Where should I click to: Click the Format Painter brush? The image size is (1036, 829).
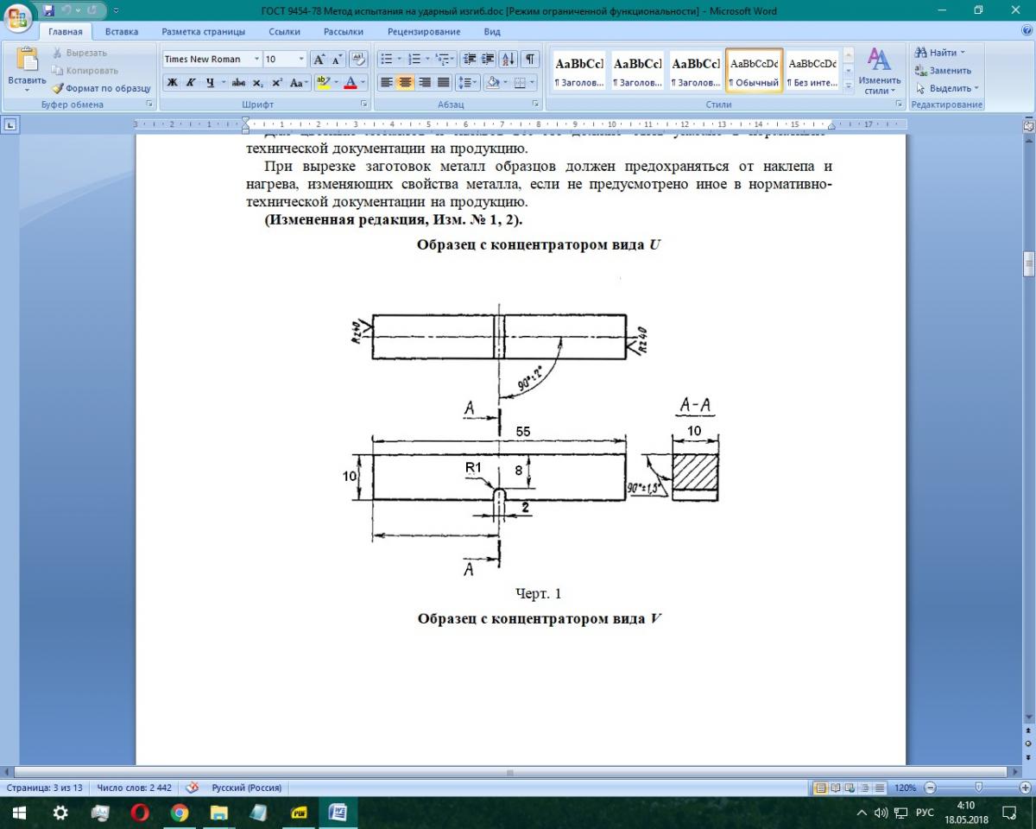[x=100, y=88]
